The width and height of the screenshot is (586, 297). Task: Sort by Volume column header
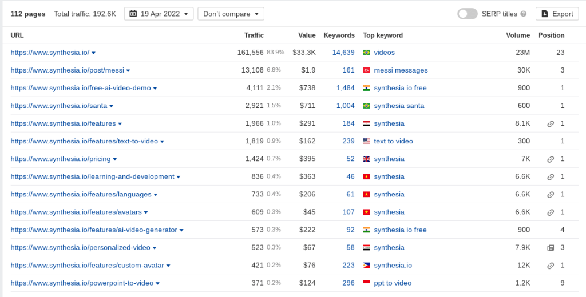518,35
